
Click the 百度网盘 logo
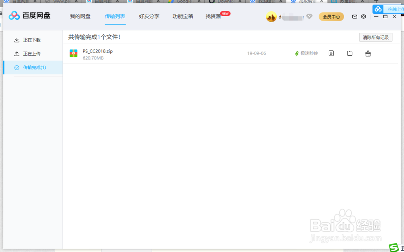click(29, 16)
